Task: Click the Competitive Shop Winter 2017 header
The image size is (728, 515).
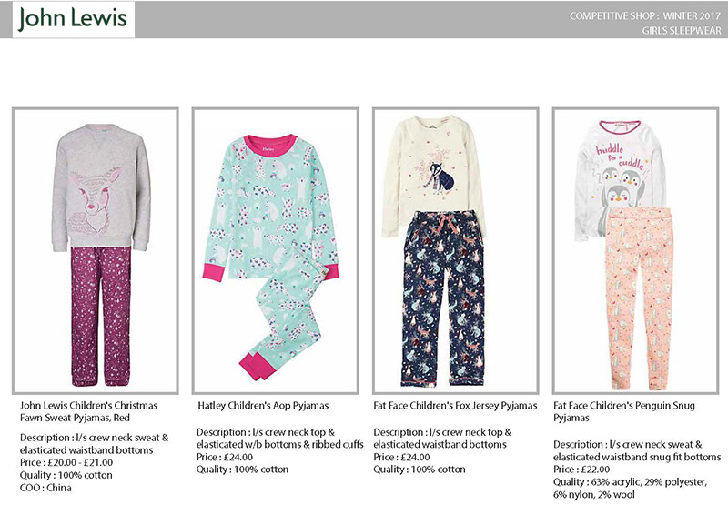Action: [645, 15]
